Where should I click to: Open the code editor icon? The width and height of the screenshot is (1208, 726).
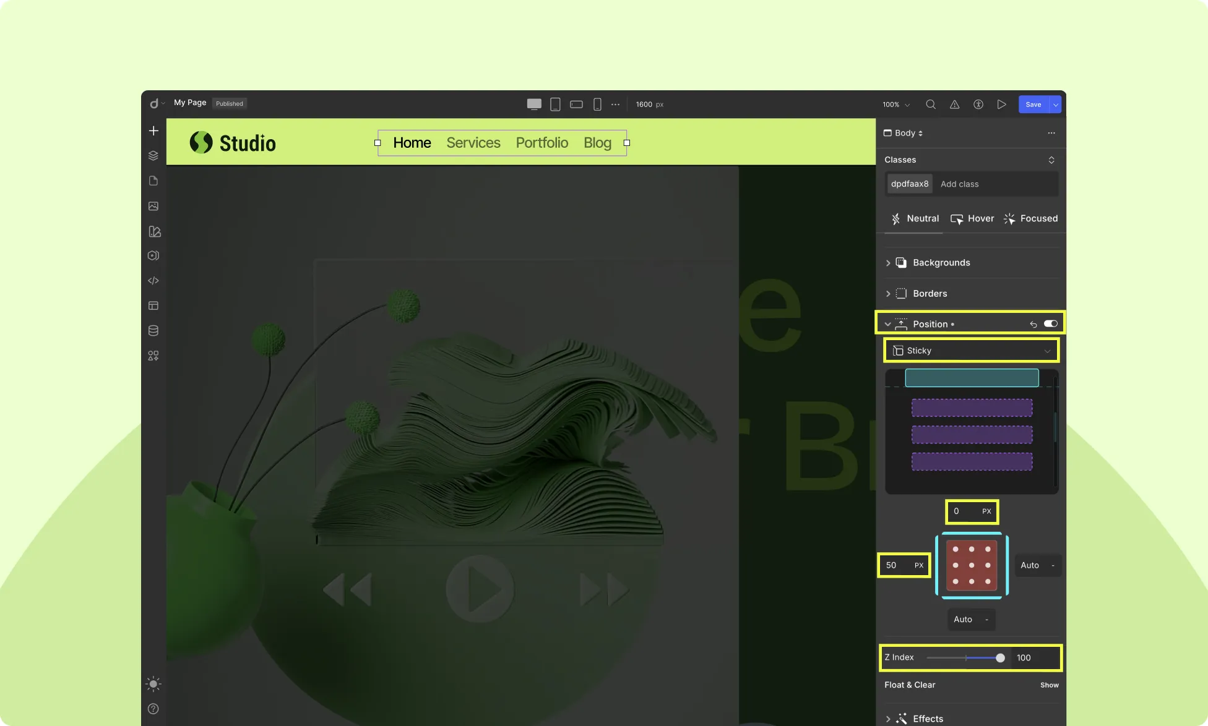[153, 281]
